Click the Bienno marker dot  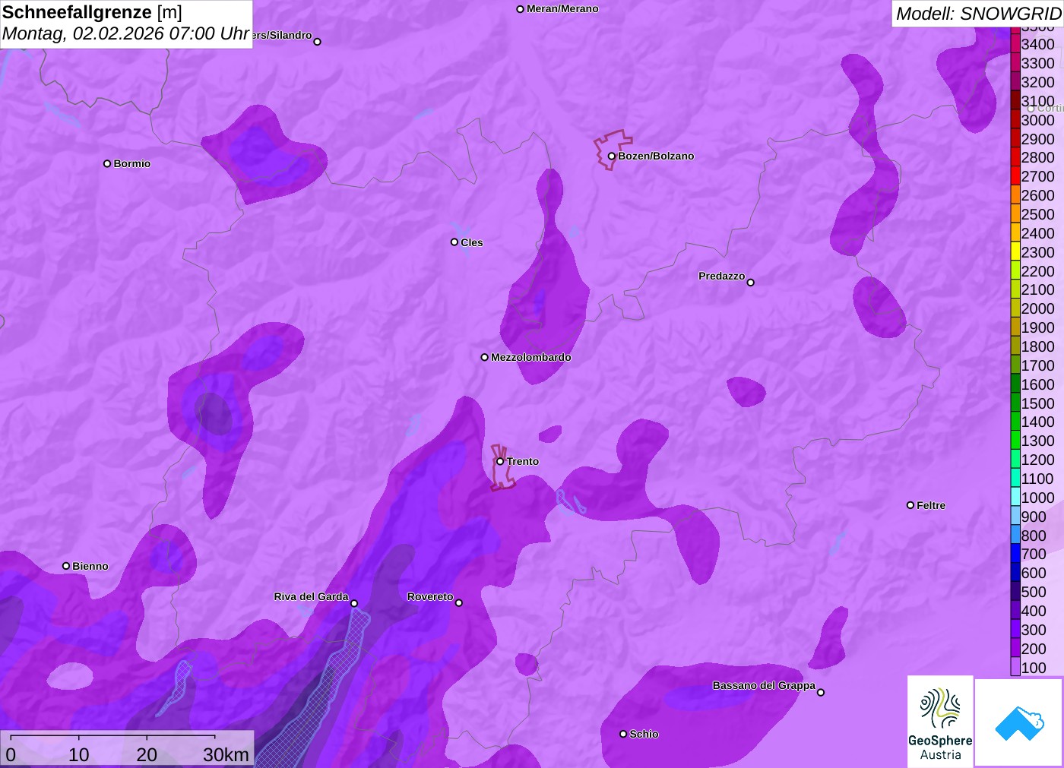coord(66,566)
